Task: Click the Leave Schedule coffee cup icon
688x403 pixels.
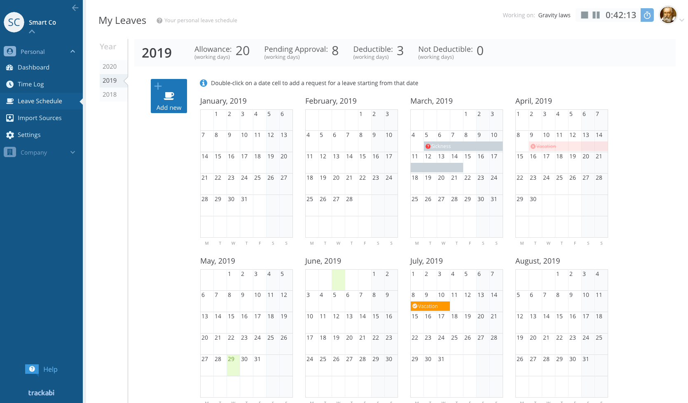Action: [10, 101]
